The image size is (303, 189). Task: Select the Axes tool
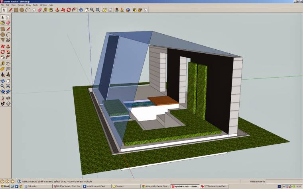[3, 74]
